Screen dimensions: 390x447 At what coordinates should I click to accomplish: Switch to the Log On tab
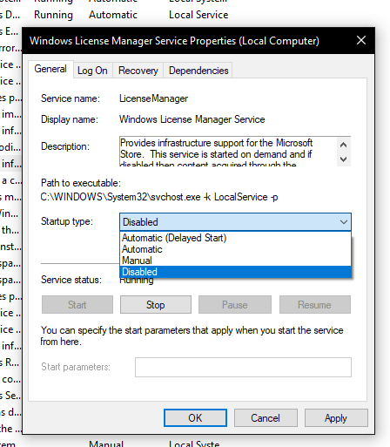point(92,71)
